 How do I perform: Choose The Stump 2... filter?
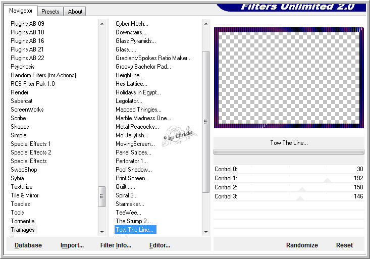coord(133,221)
